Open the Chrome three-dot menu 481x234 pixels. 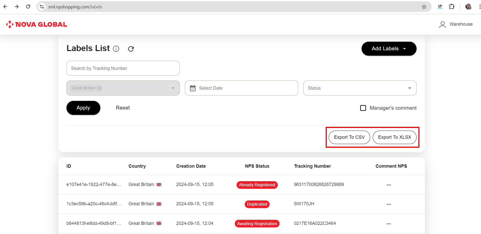tap(479, 7)
